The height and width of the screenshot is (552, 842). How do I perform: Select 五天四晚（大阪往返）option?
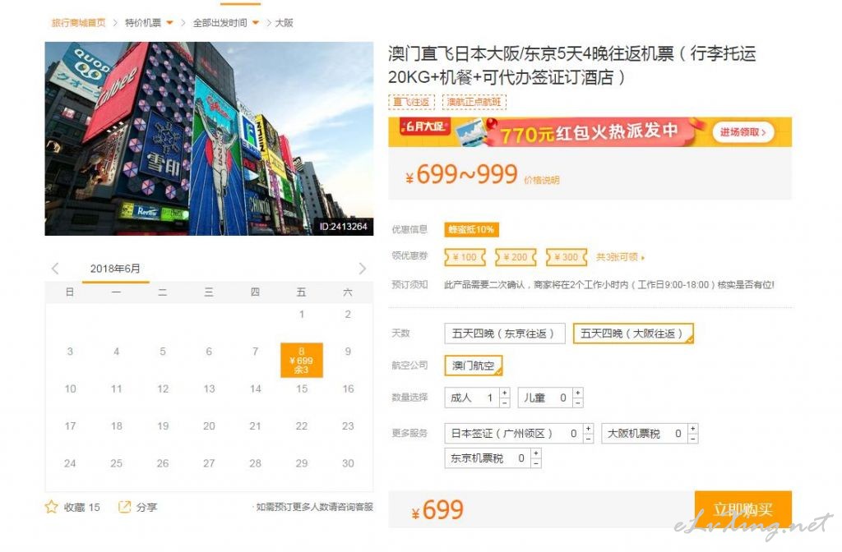(x=634, y=333)
